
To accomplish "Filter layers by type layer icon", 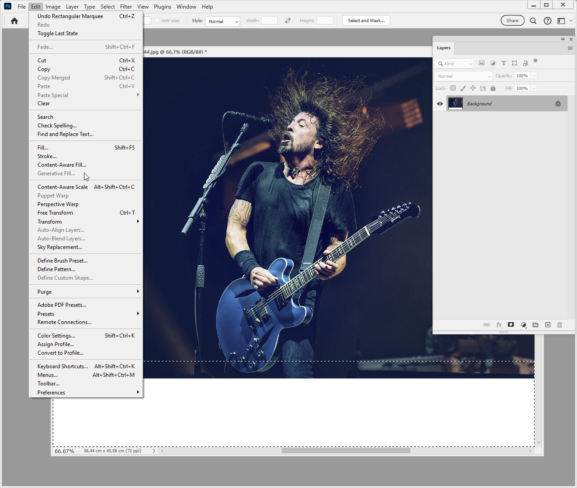I will 504,63.
